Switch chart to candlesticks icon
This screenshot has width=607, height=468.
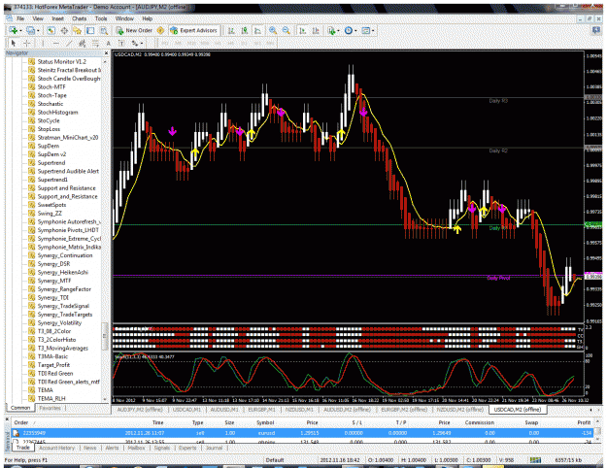[x=245, y=30]
